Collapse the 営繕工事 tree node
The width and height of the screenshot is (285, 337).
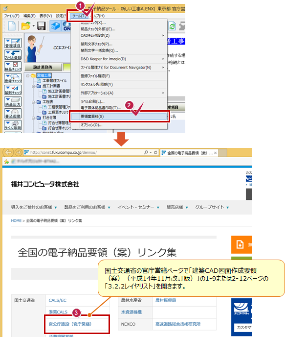click(28, 75)
